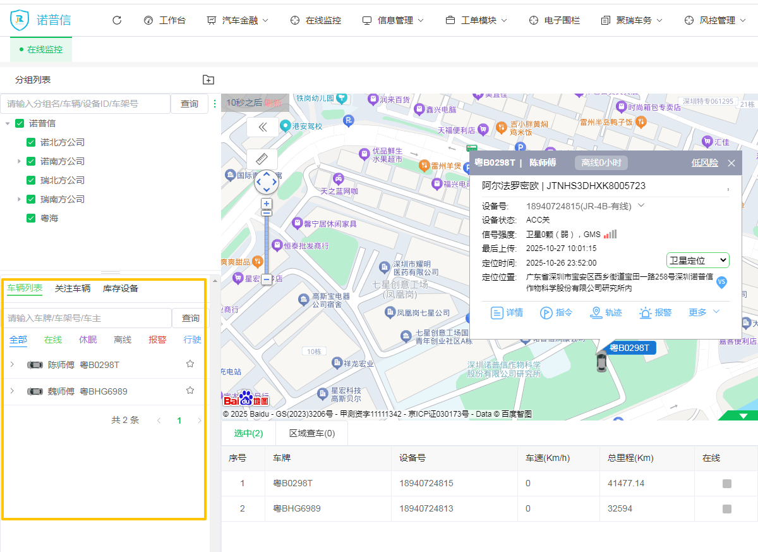Click the 低风险 risk level link
This screenshot has height=552, width=758.
point(704,163)
